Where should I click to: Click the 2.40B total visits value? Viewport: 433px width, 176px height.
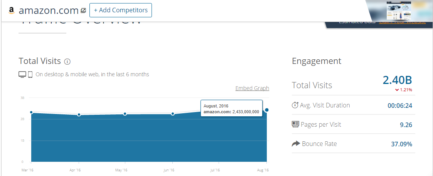pos(398,80)
